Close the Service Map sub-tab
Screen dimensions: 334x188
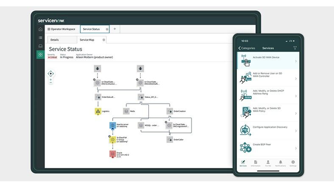pos(104,40)
